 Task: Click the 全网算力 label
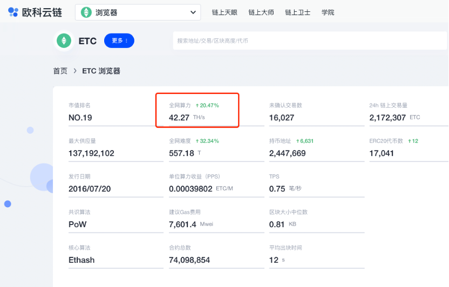coord(180,105)
